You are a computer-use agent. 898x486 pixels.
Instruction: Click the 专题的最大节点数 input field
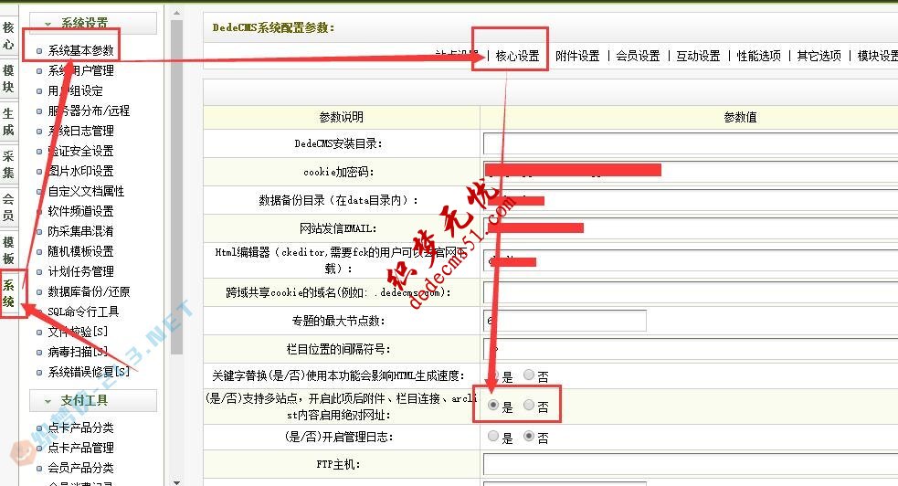[565, 321]
